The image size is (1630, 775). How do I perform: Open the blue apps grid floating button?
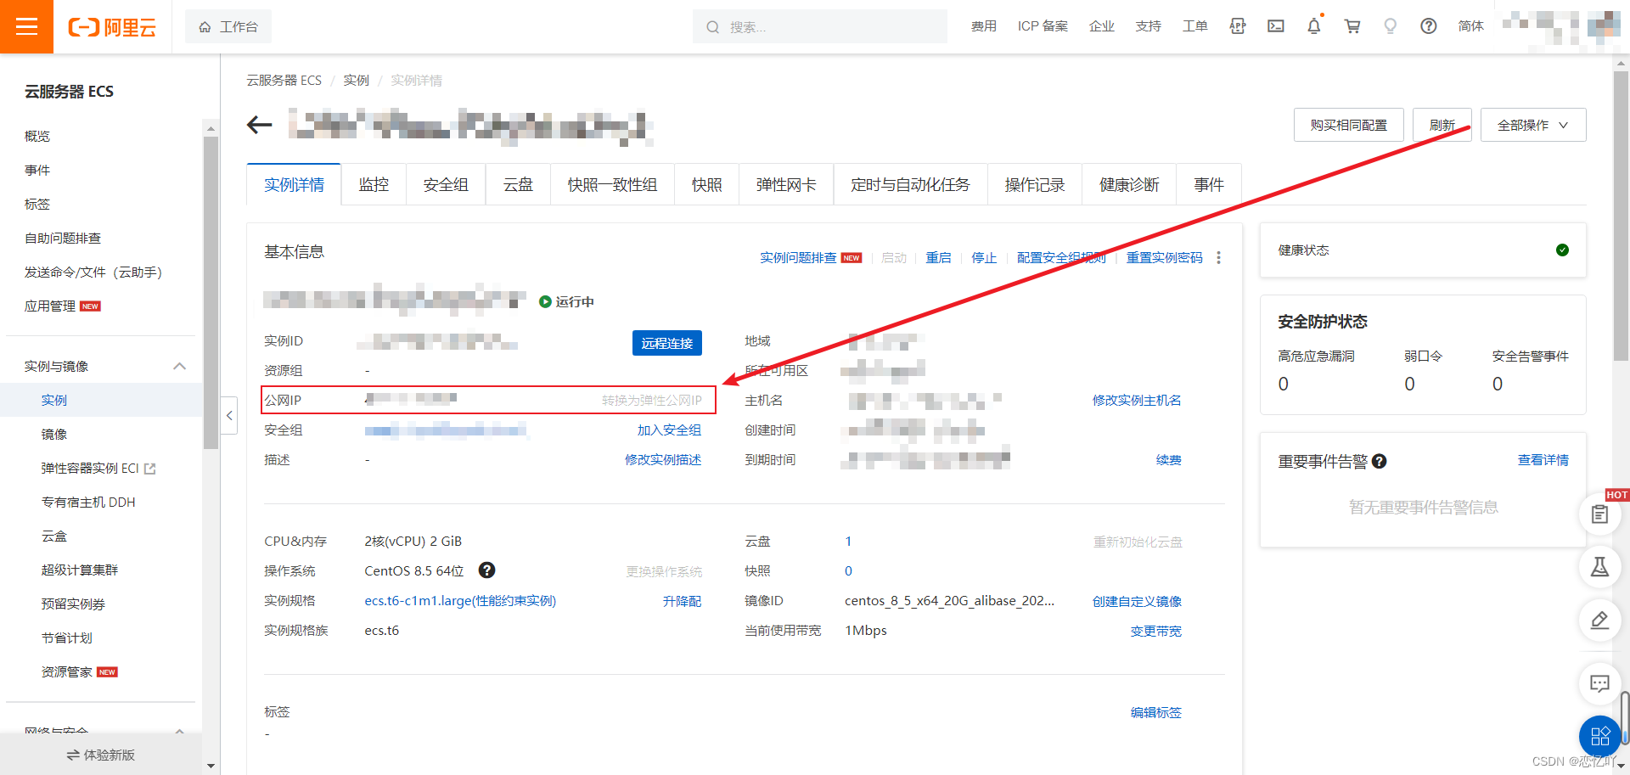(1599, 736)
